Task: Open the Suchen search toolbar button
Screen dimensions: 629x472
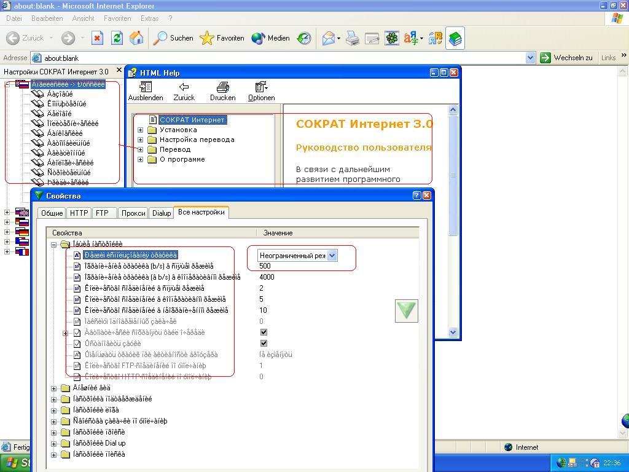Action: point(173,38)
